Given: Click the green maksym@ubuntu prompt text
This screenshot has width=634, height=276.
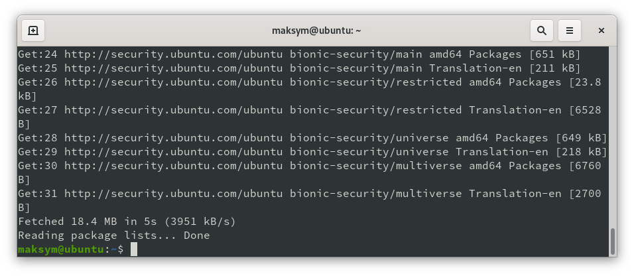Looking at the screenshot, I should (x=61, y=249).
